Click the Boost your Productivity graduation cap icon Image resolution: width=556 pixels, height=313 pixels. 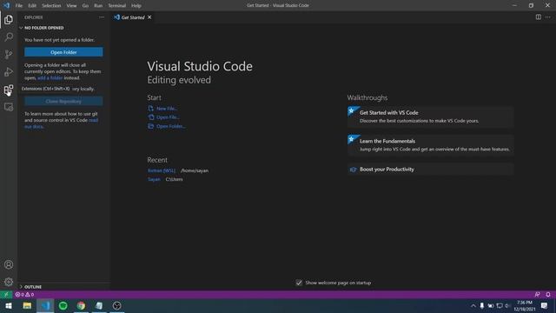353,170
